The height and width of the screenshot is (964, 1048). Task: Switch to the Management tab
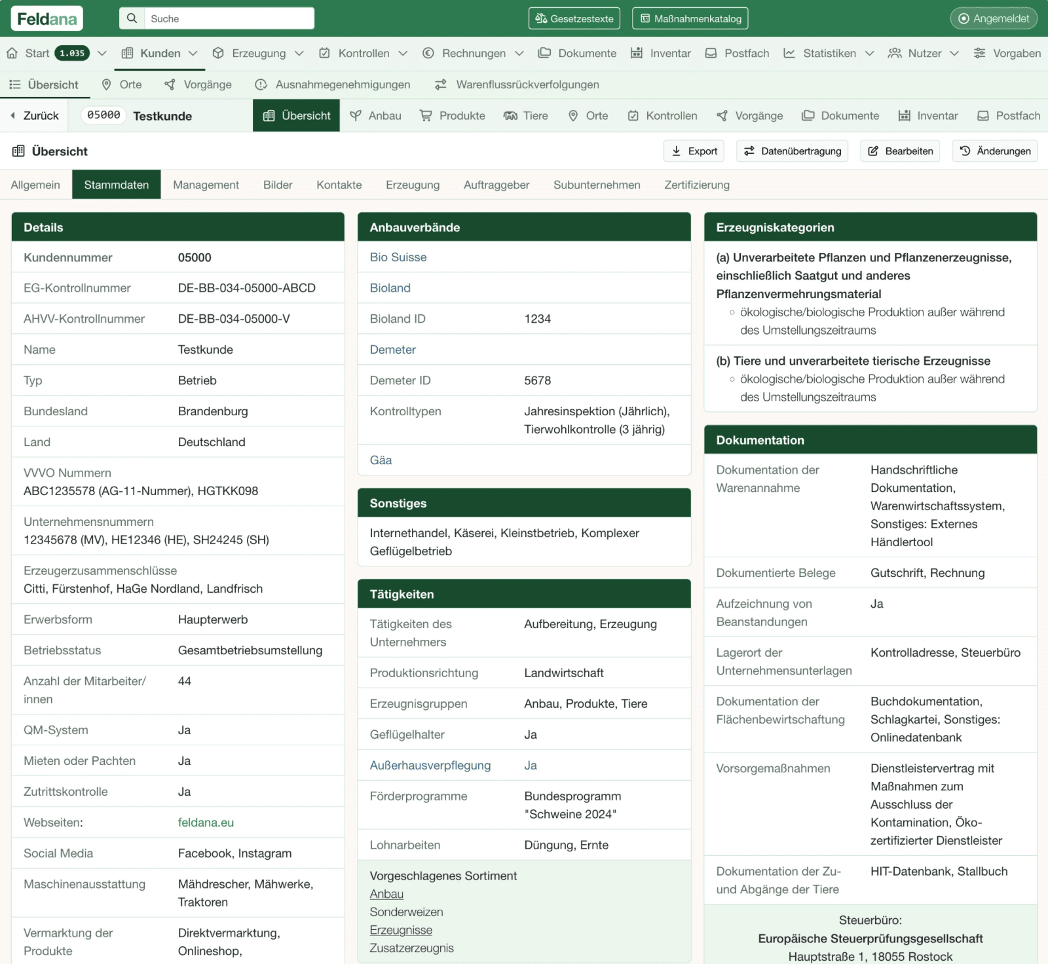click(206, 185)
